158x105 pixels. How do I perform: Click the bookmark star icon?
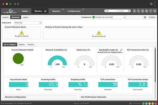pos(151,4)
